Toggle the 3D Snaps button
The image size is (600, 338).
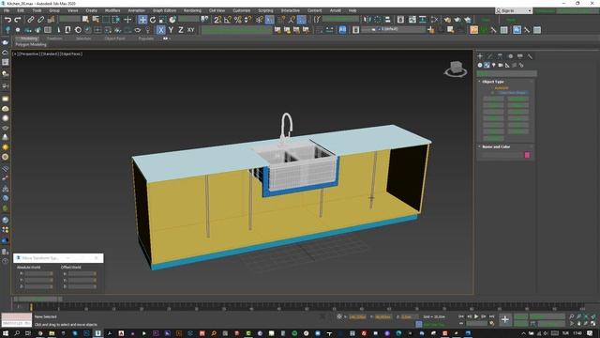217,20
